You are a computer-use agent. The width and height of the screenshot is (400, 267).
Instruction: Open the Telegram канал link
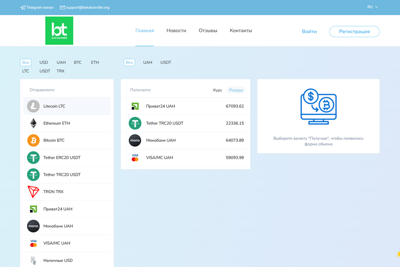37,7
